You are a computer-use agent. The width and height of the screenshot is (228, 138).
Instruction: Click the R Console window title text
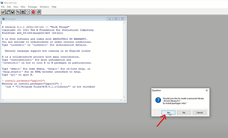pos(10,19)
